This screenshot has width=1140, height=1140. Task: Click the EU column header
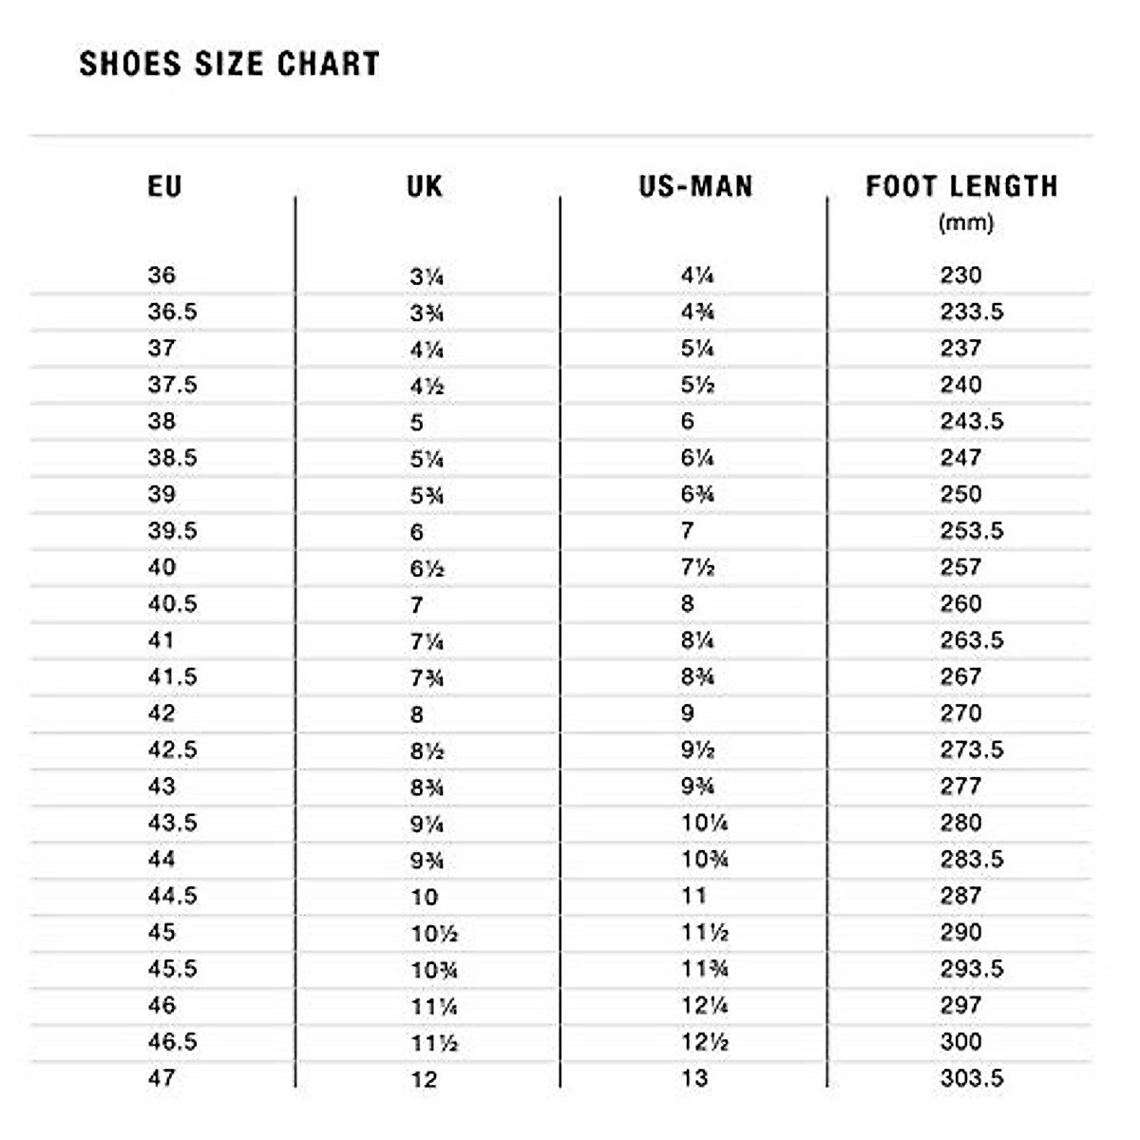(x=164, y=186)
